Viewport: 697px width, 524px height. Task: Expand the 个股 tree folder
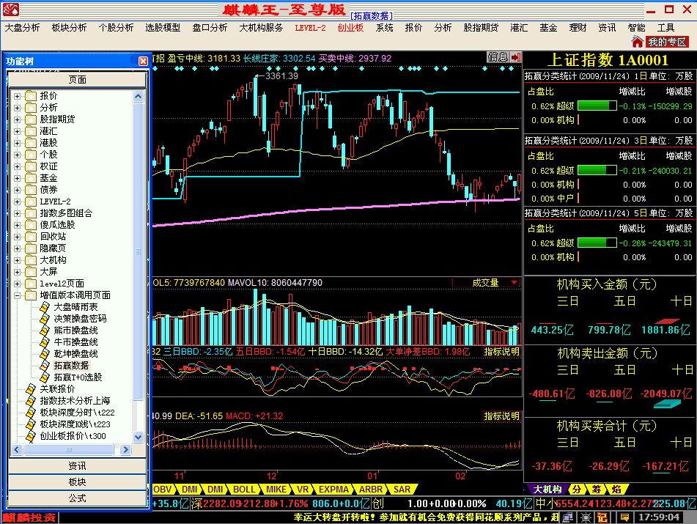18,155
